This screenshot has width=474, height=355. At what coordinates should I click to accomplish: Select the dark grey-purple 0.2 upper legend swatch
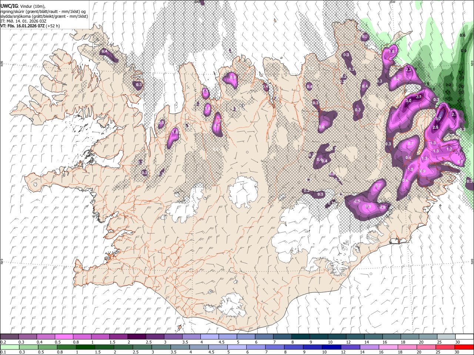(9, 337)
